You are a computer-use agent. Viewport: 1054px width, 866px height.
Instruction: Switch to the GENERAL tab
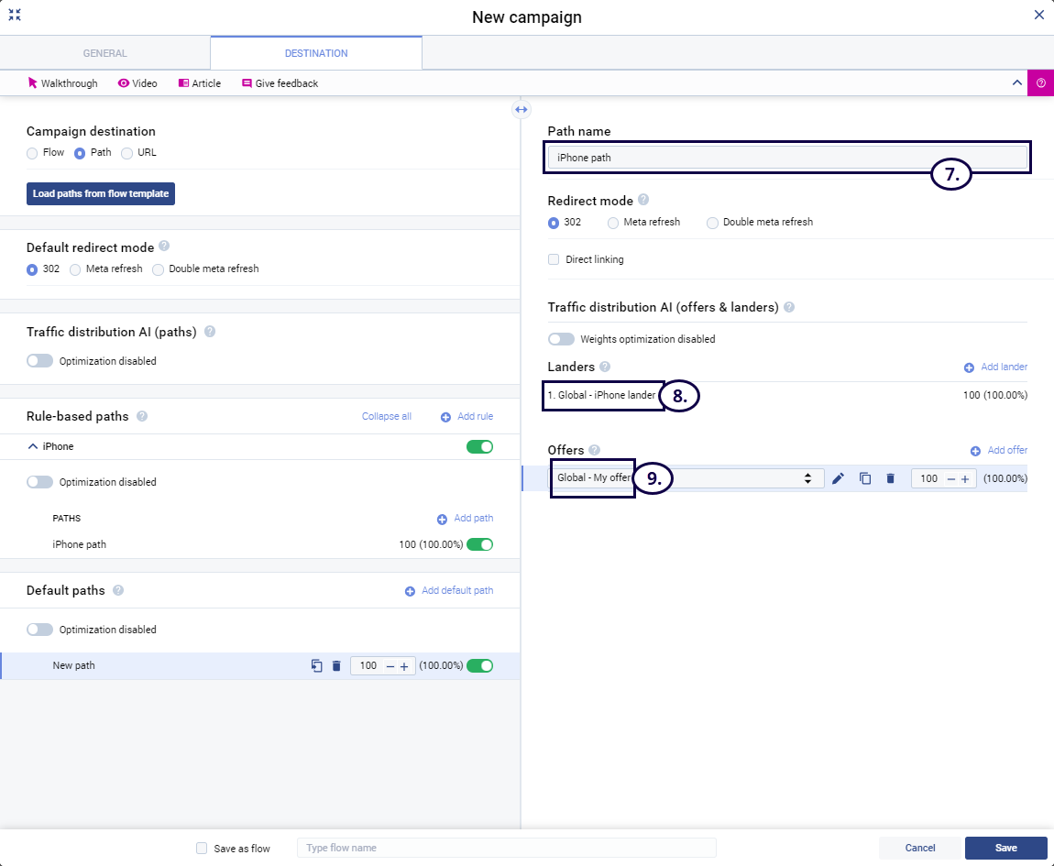tap(105, 53)
